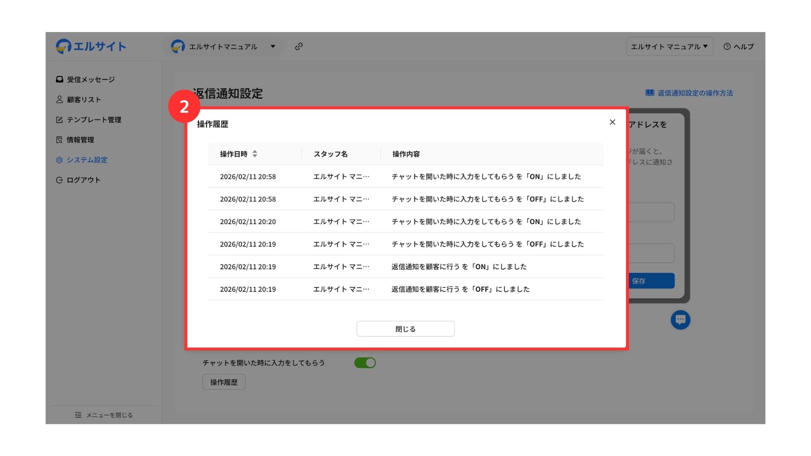Close the 操作履歴 dialog with X
The width and height of the screenshot is (811, 456).
tap(612, 122)
